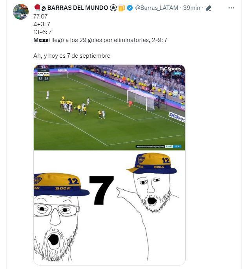This screenshot has width=248, height=269.
Task: Click the soccer ball emoji in the name
Action: click(113, 8)
